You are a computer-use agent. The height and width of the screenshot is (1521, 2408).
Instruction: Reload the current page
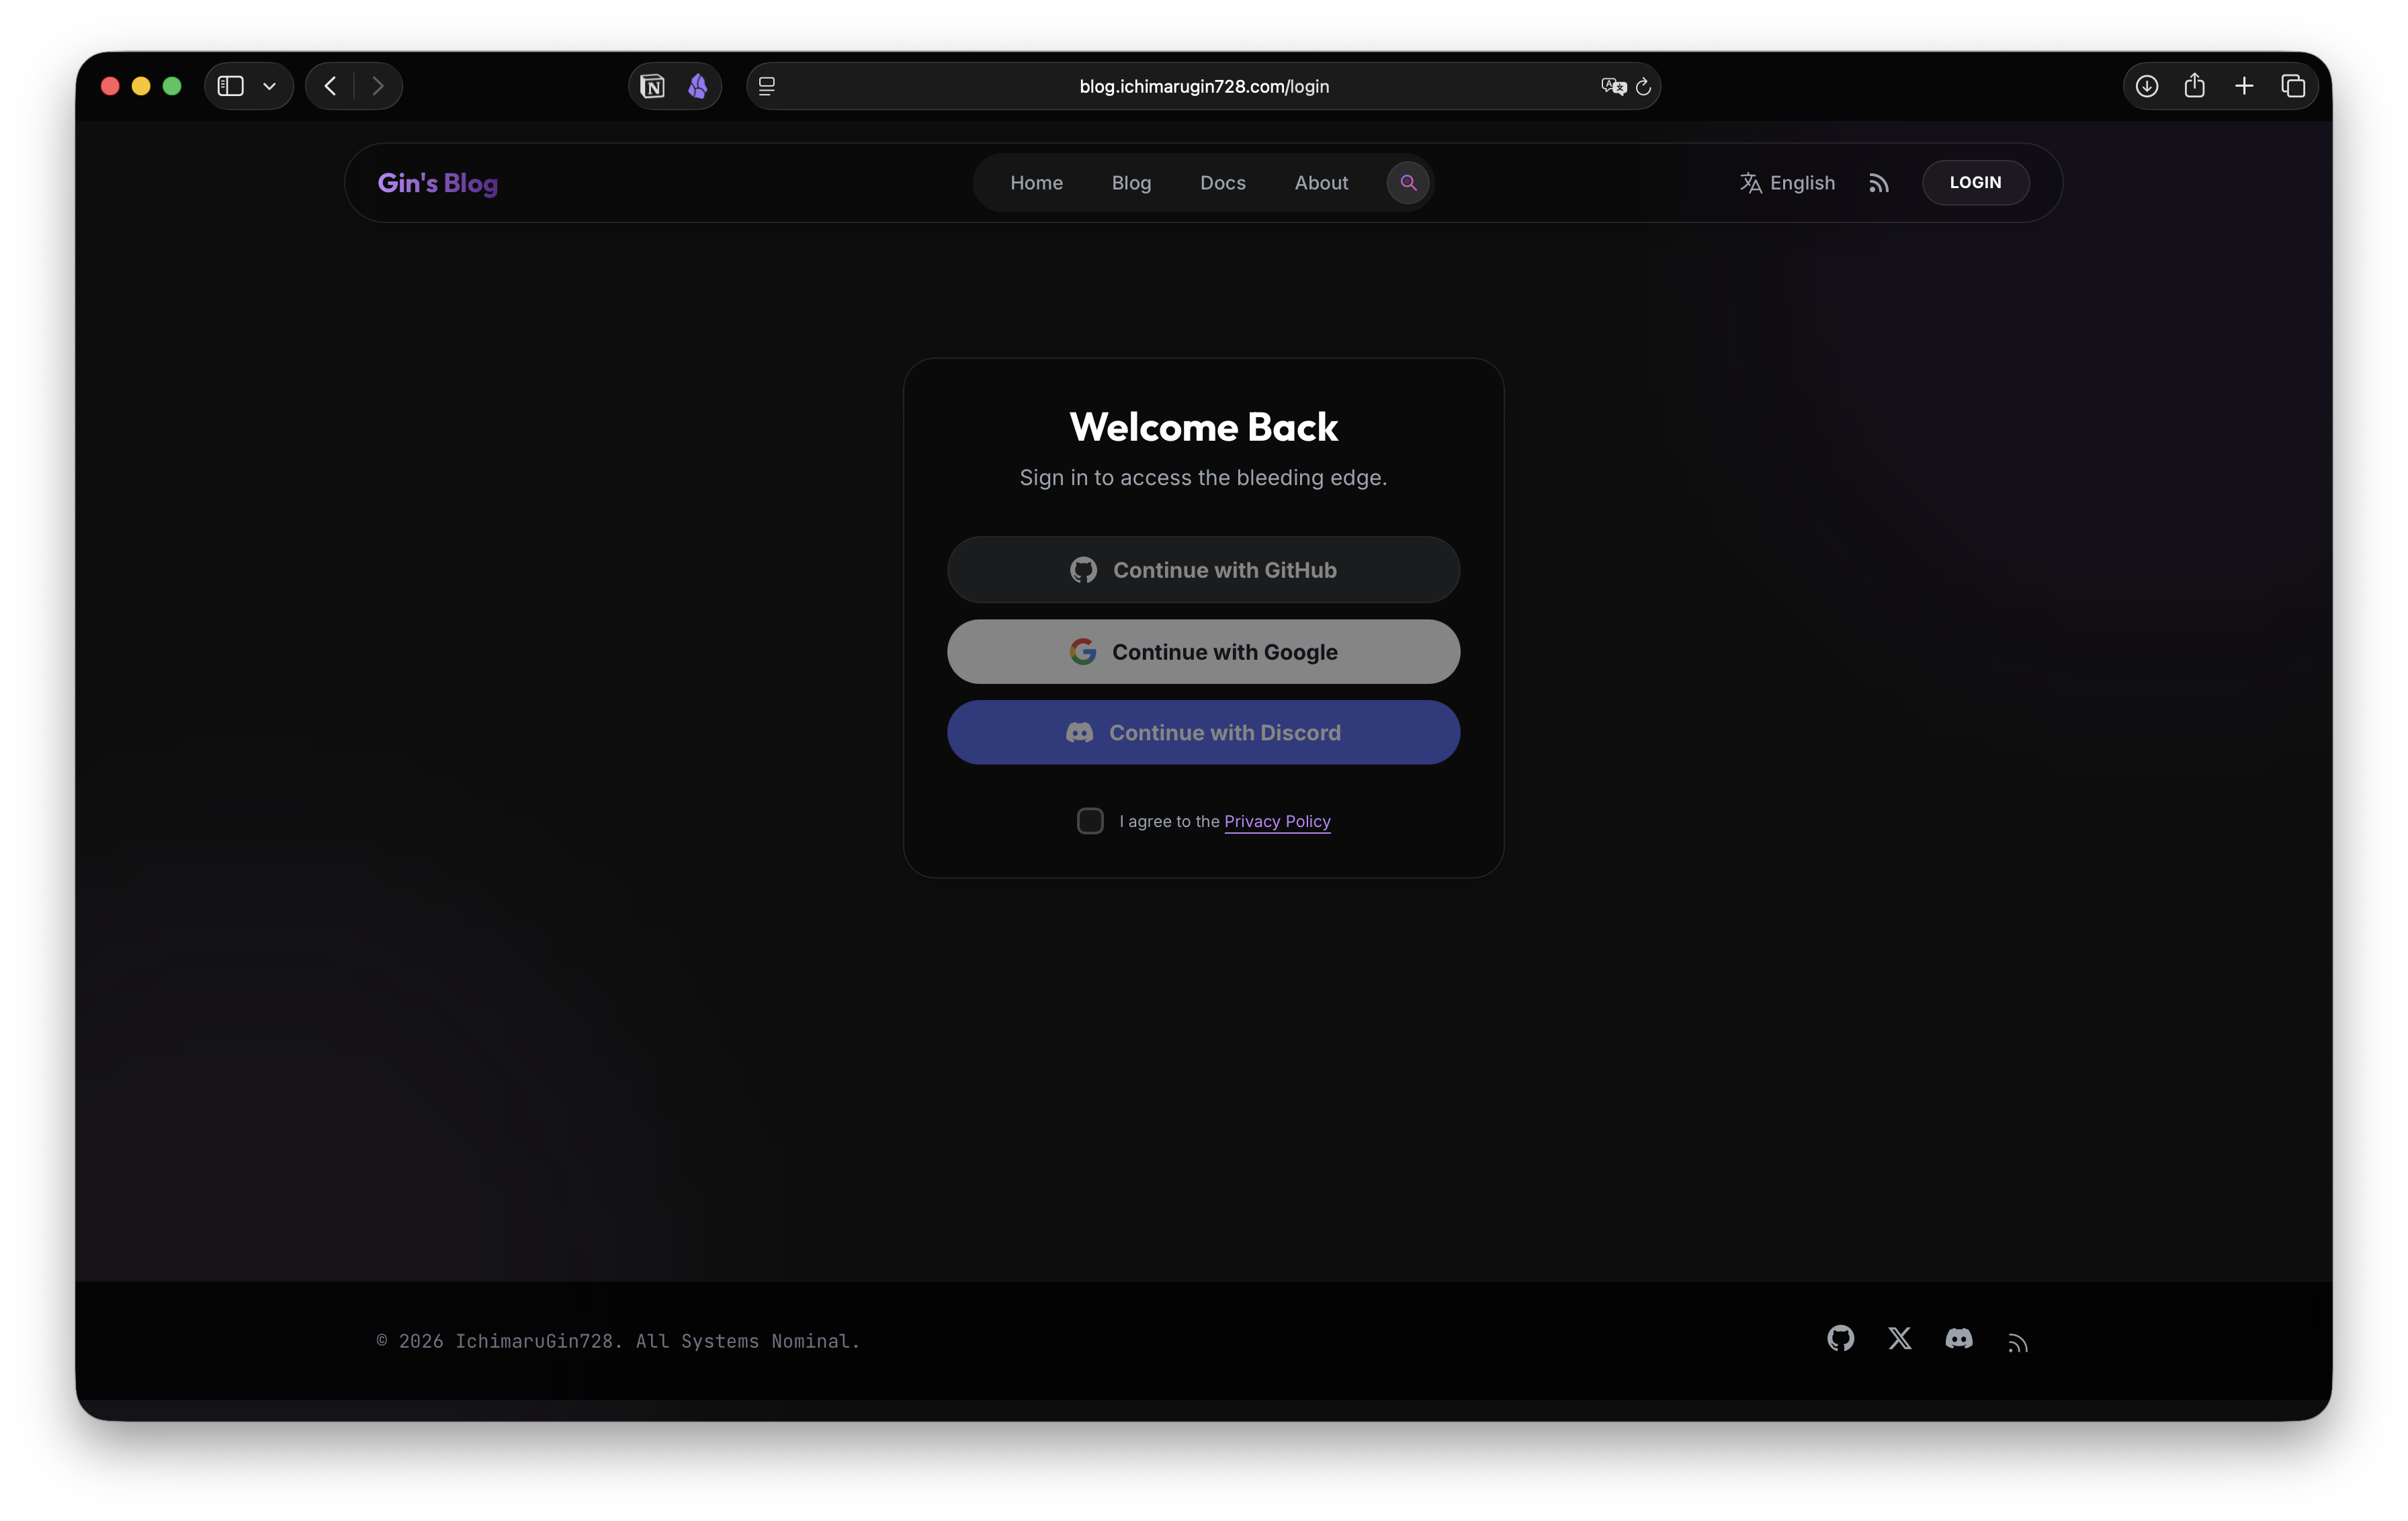[x=1643, y=86]
